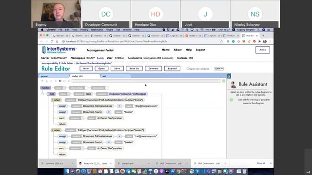Select the first when node with "trump" condition
The width and height of the screenshot is (312, 175).
pyautogui.click(x=57, y=100)
